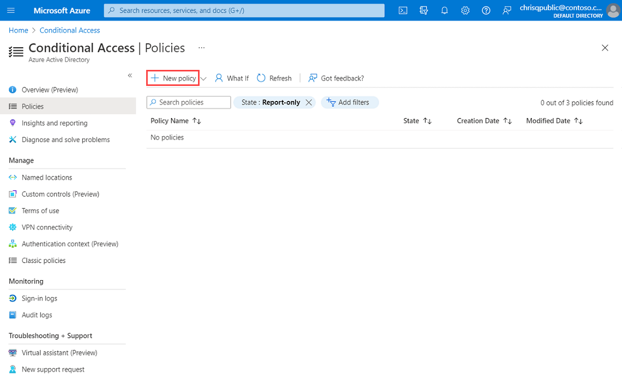Open the portal hamburger menu
622x381 pixels.
[x=11, y=10]
